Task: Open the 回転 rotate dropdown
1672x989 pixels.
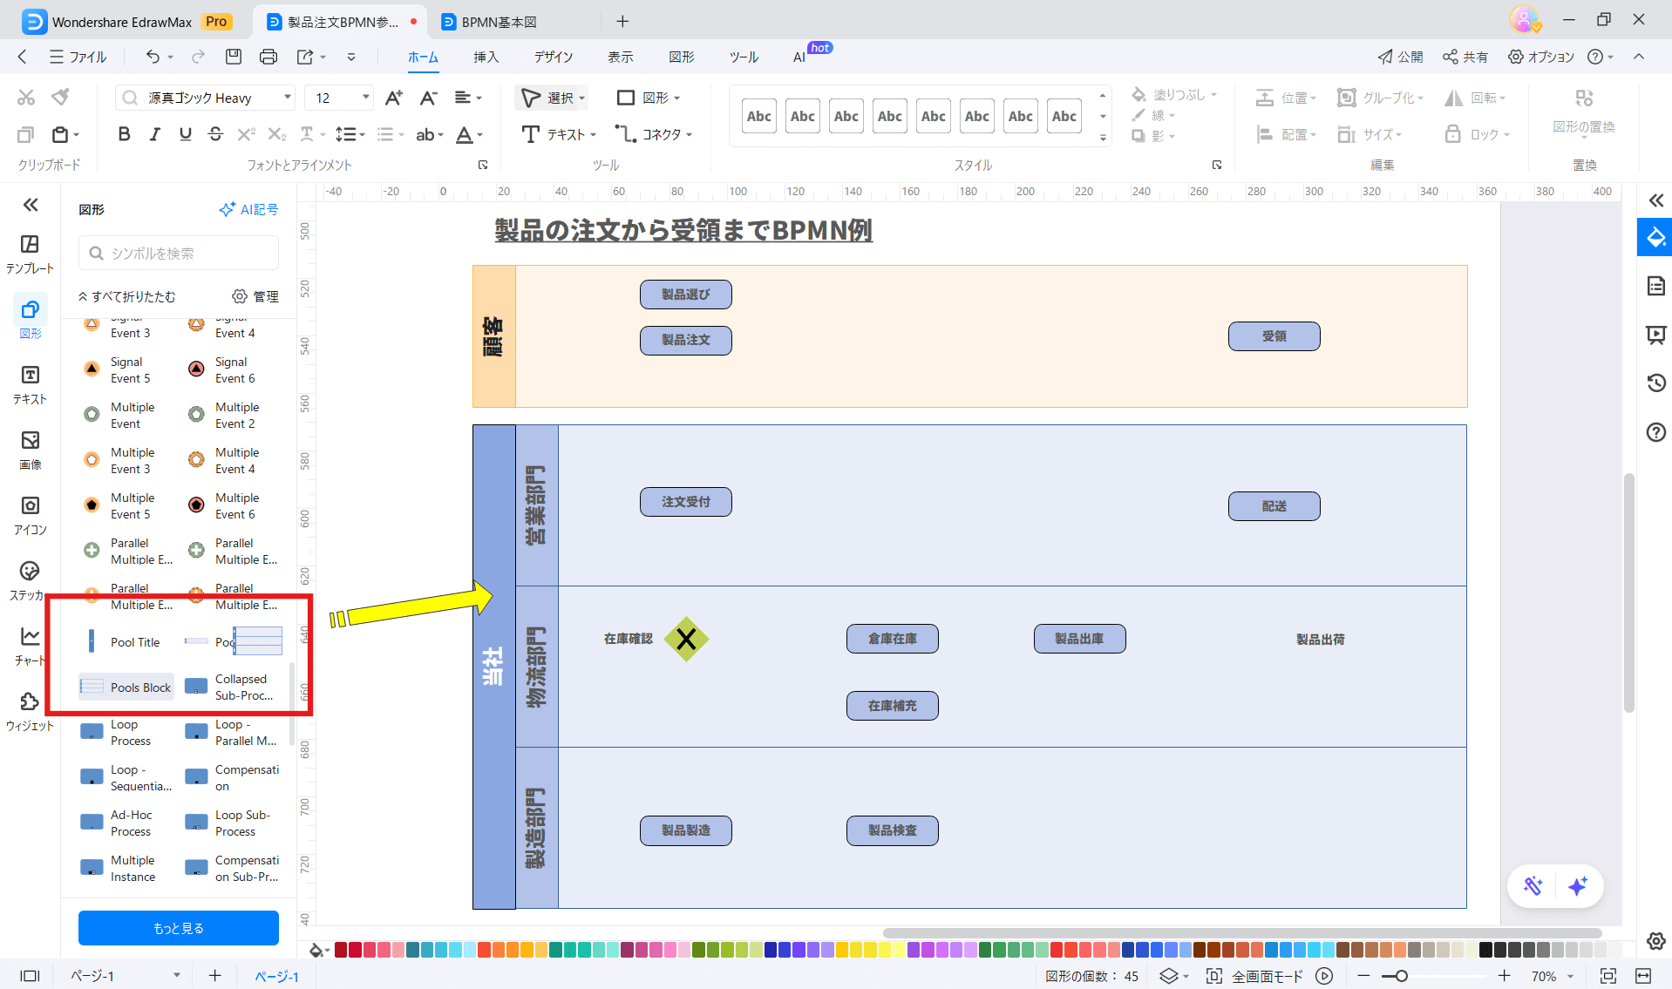Action: pyautogui.click(x=1476, y=98)
